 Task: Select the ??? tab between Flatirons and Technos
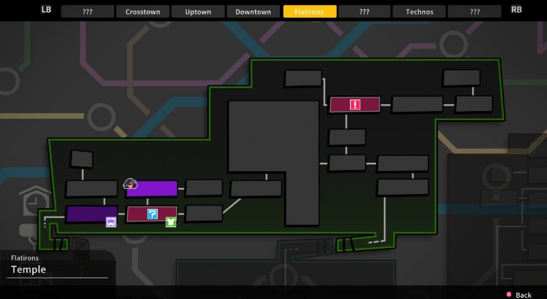tap(364, 12)
